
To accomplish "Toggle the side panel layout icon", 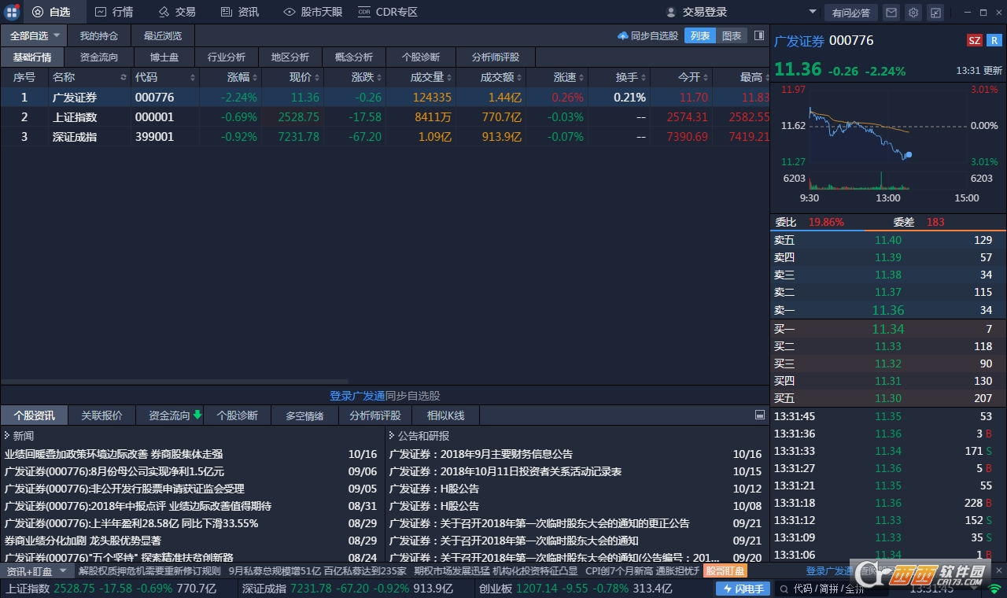I will [759, 35].
